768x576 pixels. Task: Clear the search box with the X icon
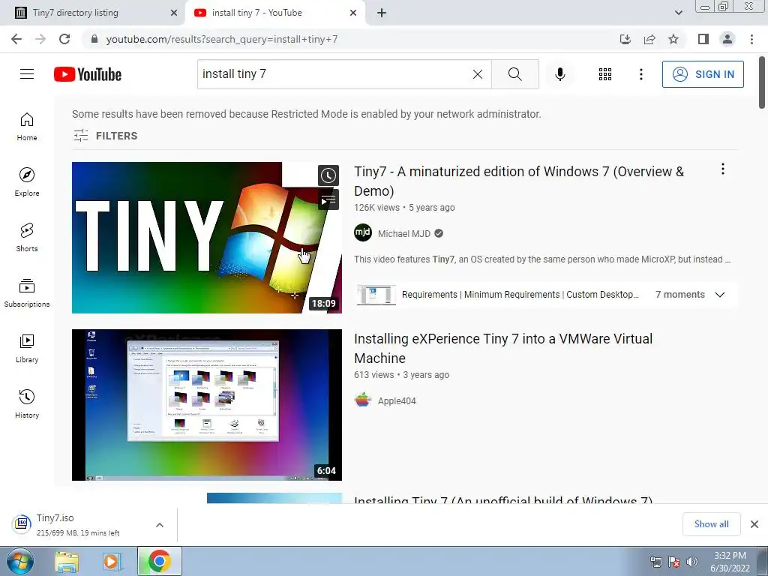[x=478, y=74]
